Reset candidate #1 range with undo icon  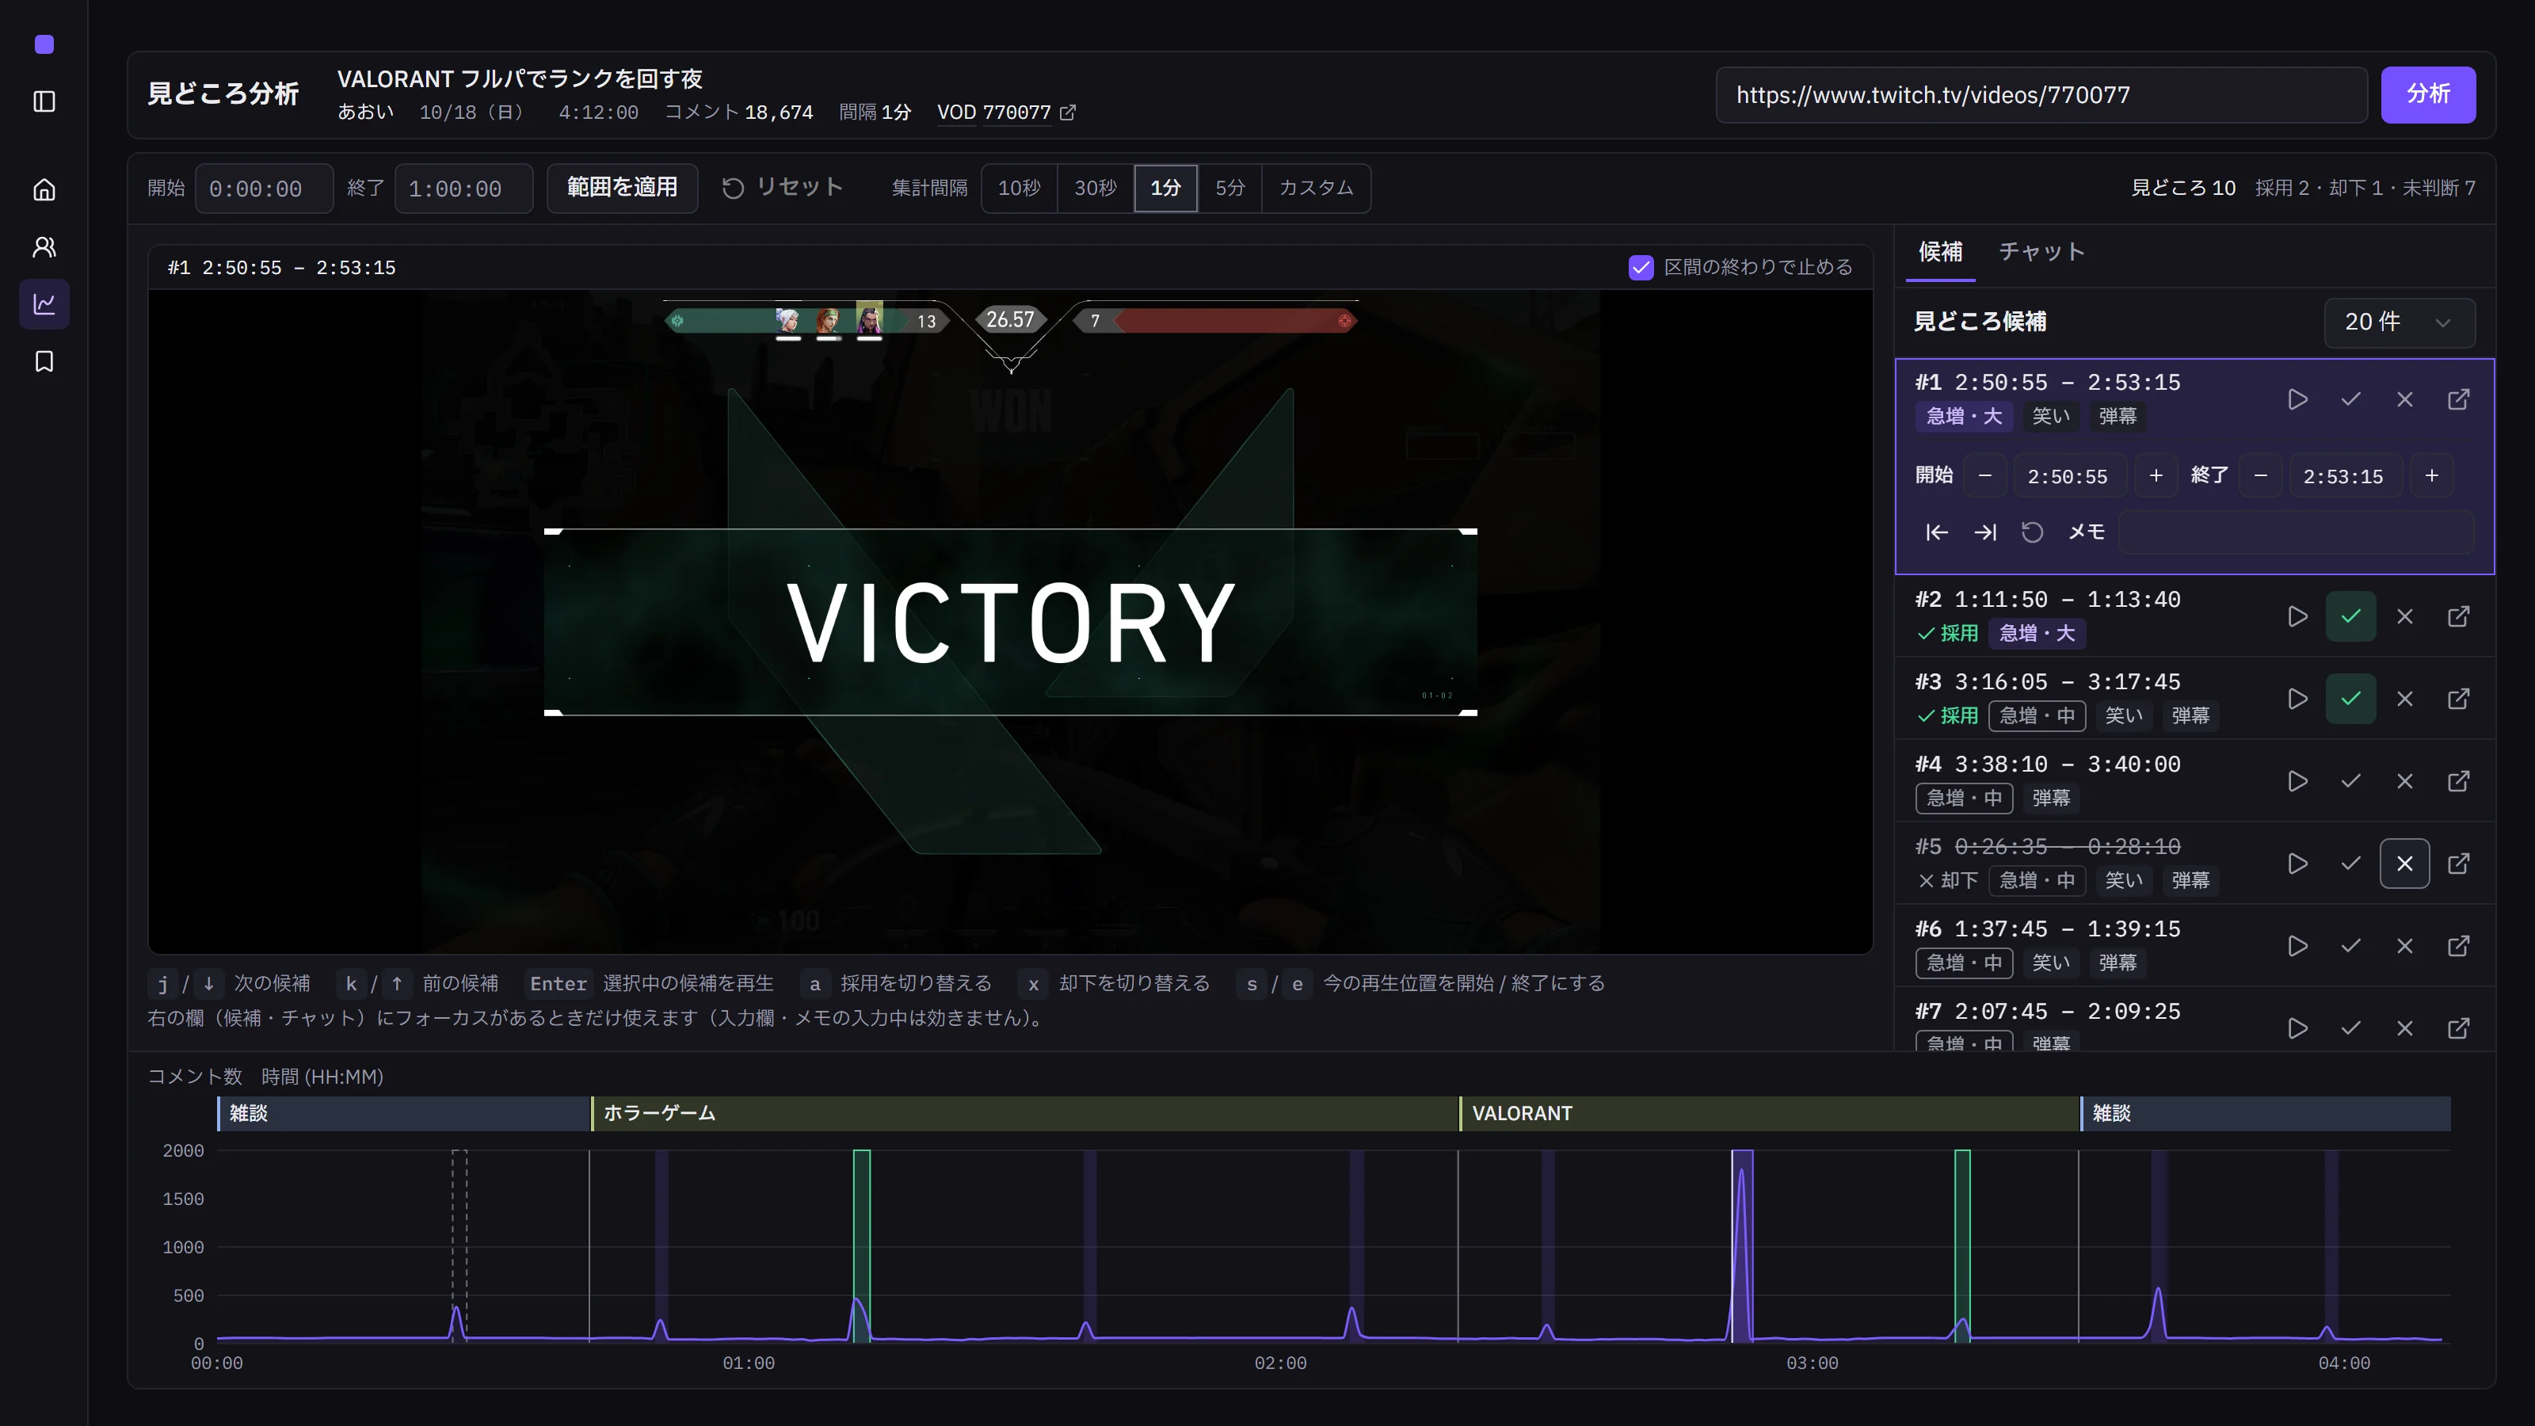(2032, 532)
